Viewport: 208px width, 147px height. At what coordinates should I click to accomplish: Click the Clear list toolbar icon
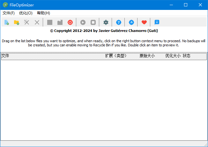tap(27, 22)
